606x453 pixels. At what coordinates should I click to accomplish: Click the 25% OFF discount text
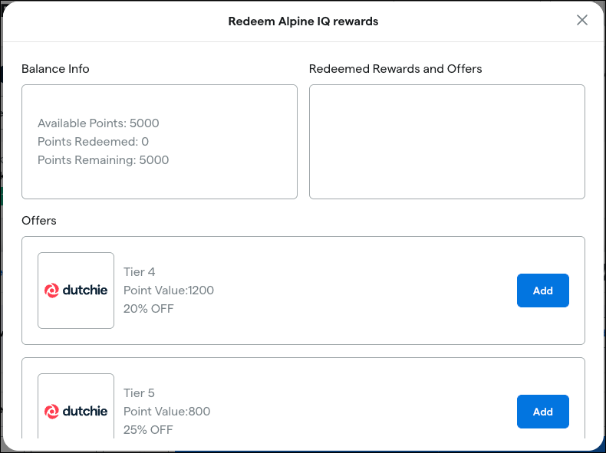148,429
